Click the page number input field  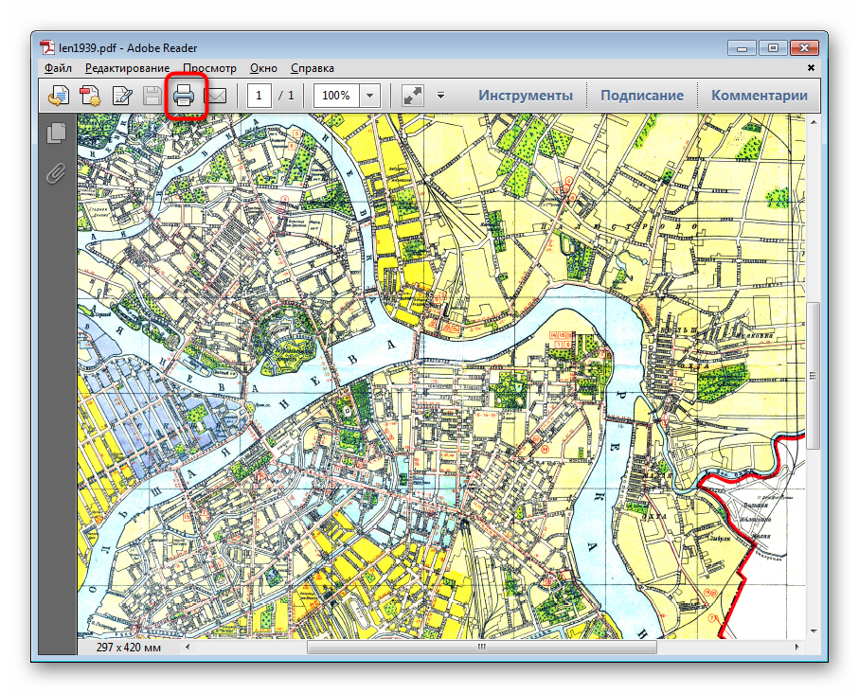pos(259,96)
